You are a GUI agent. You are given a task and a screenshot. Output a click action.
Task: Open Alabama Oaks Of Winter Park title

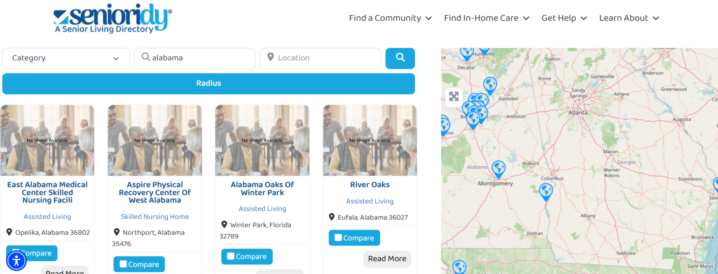[262, 188]
